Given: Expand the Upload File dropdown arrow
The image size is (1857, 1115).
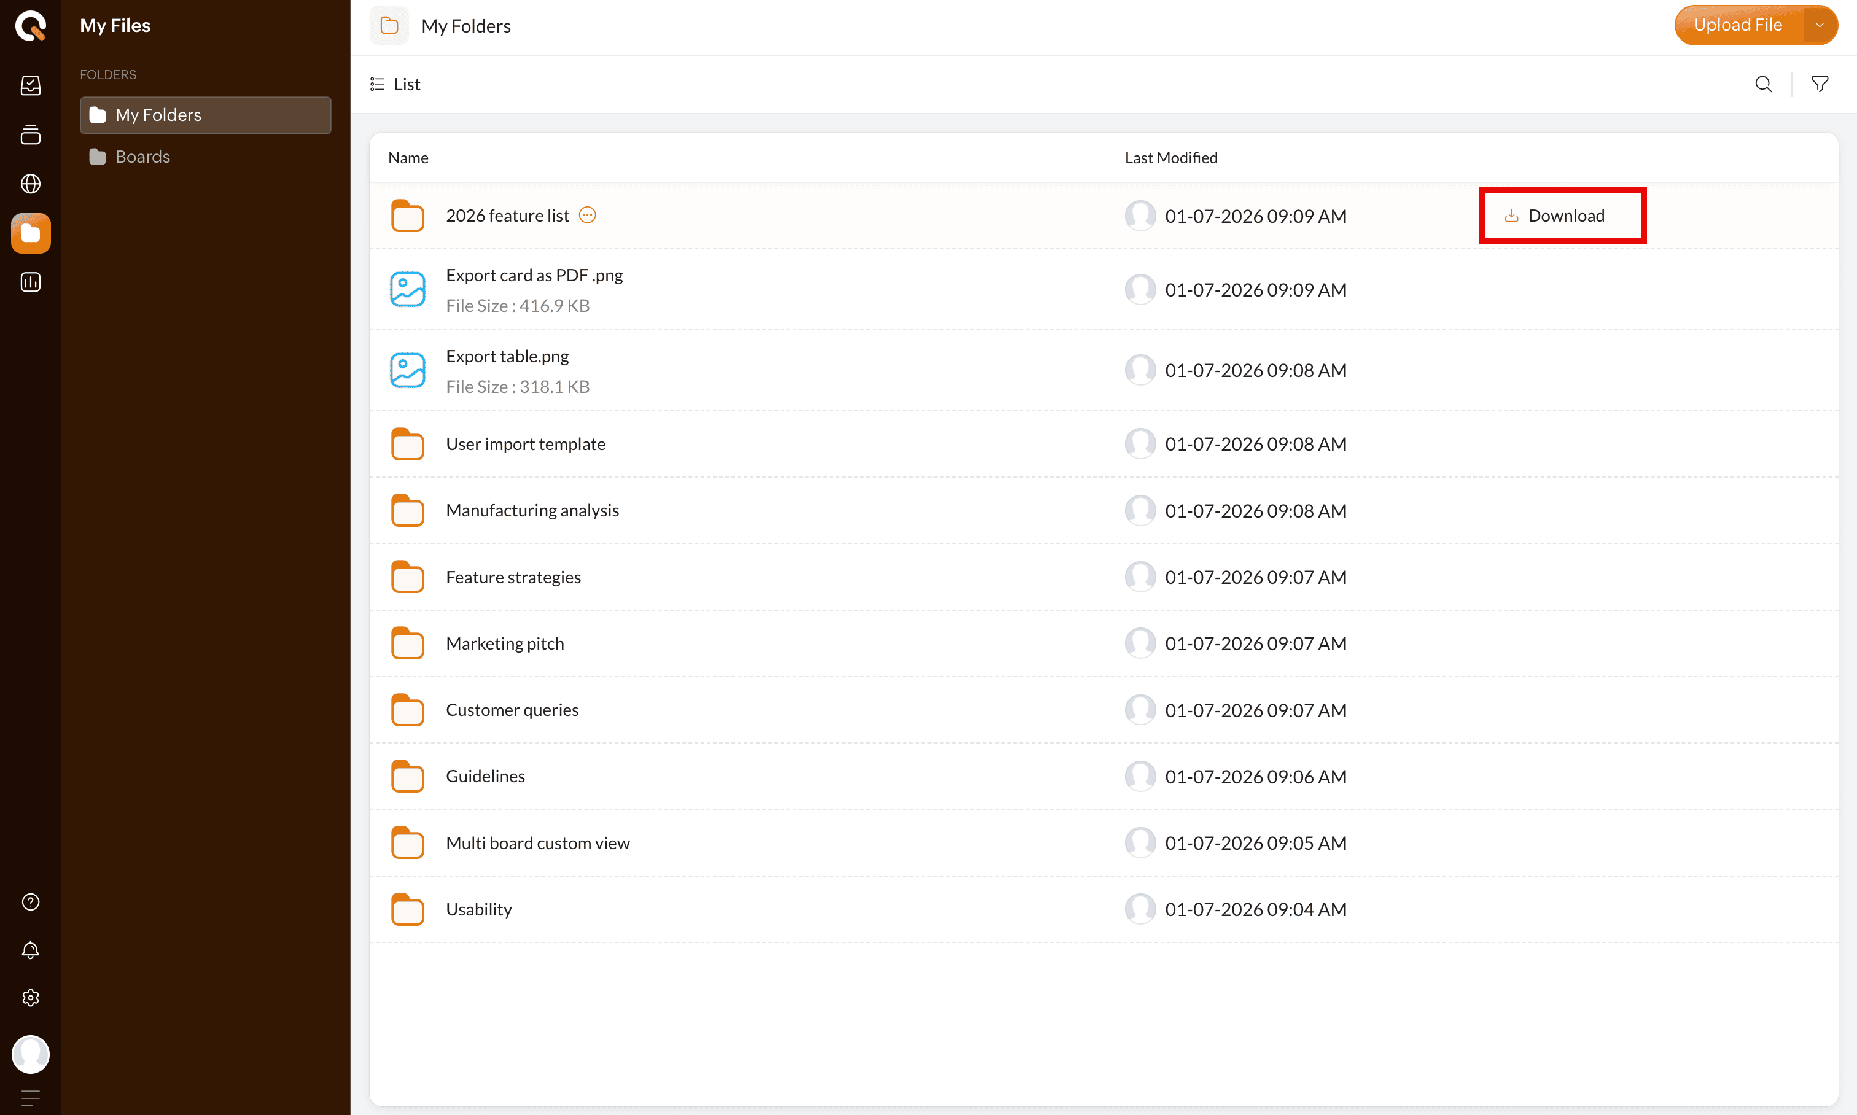Looking at the screenshot, I should (x=1820, y=26).
